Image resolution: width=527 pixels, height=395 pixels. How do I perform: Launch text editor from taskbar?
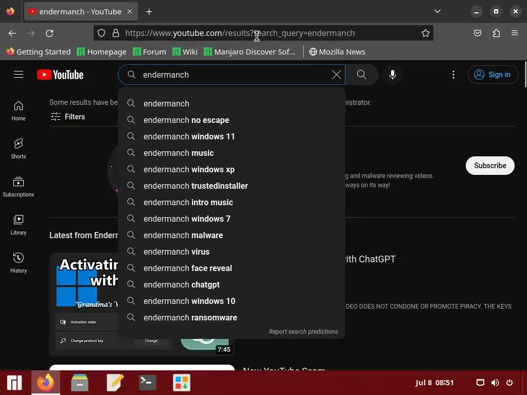[x=115, y=383]
